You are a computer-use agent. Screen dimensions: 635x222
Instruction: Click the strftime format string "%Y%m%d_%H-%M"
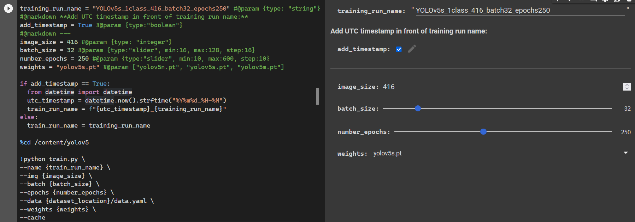[198, 100]
